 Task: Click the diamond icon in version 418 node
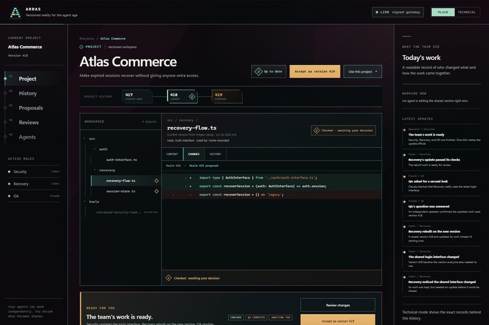pyautogui.click(x=192, y=97)
